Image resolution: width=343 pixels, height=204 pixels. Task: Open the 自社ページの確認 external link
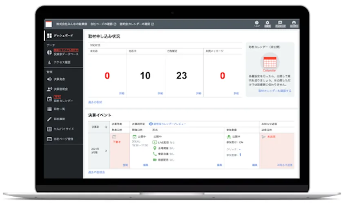point(103,24)
